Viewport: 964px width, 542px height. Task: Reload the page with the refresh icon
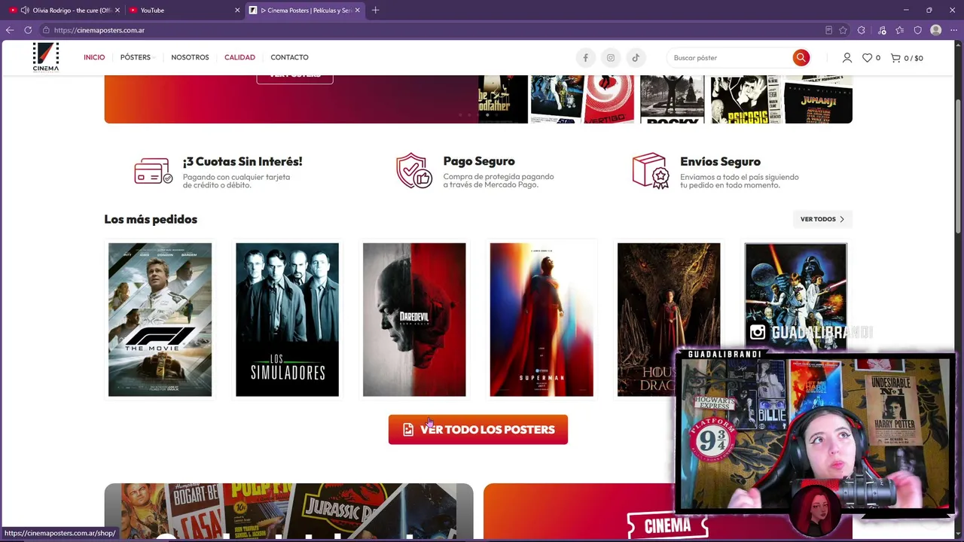pyautogui.click(x=28, y=30)
